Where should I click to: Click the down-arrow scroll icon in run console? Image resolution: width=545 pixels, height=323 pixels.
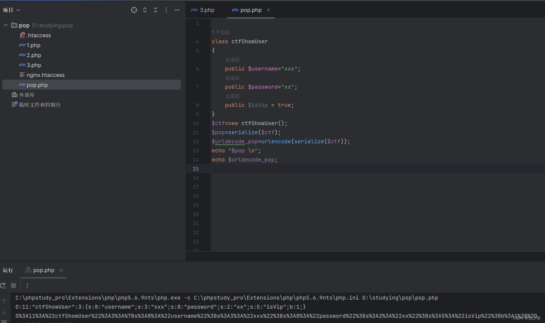coord(4,312)
